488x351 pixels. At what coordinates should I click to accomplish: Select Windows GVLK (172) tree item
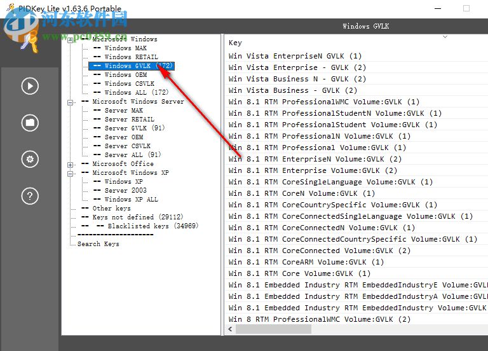point(132,66)
